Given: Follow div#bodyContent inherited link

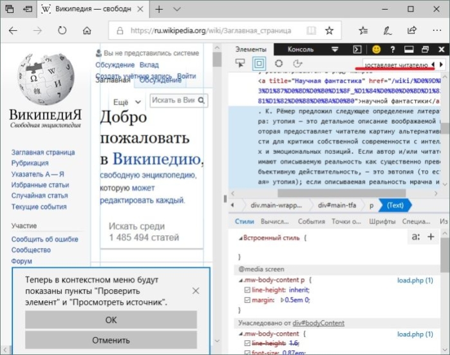Looking at the screenshot, I should [x=318, y=323].
